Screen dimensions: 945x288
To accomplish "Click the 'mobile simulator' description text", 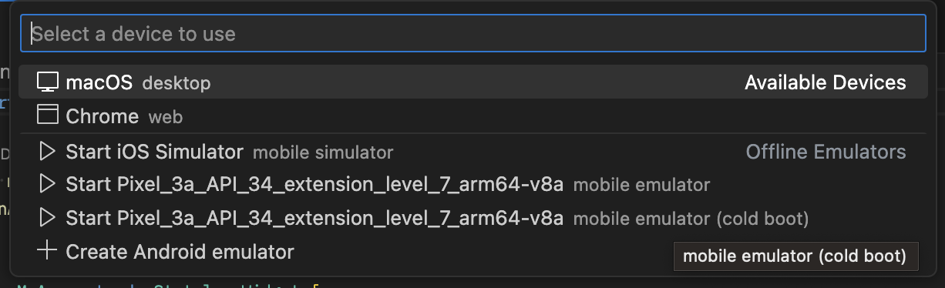I will point(323,152).
